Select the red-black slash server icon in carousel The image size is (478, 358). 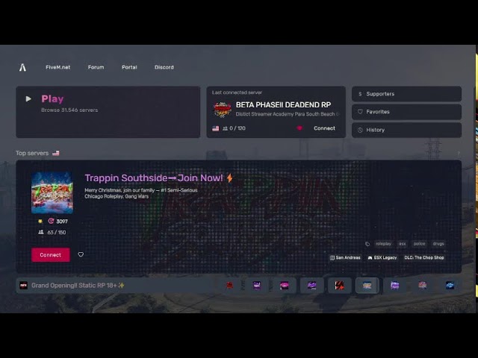340,285
